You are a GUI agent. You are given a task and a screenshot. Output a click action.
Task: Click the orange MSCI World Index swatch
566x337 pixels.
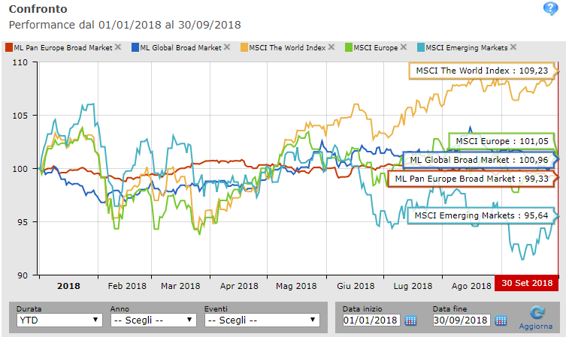click(x=244, y=47)
